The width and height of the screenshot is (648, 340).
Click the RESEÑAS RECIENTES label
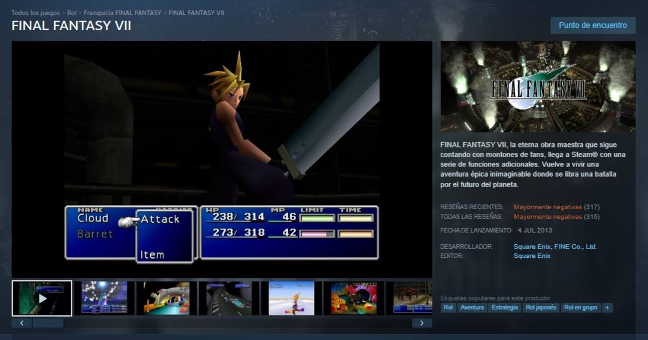471,207
